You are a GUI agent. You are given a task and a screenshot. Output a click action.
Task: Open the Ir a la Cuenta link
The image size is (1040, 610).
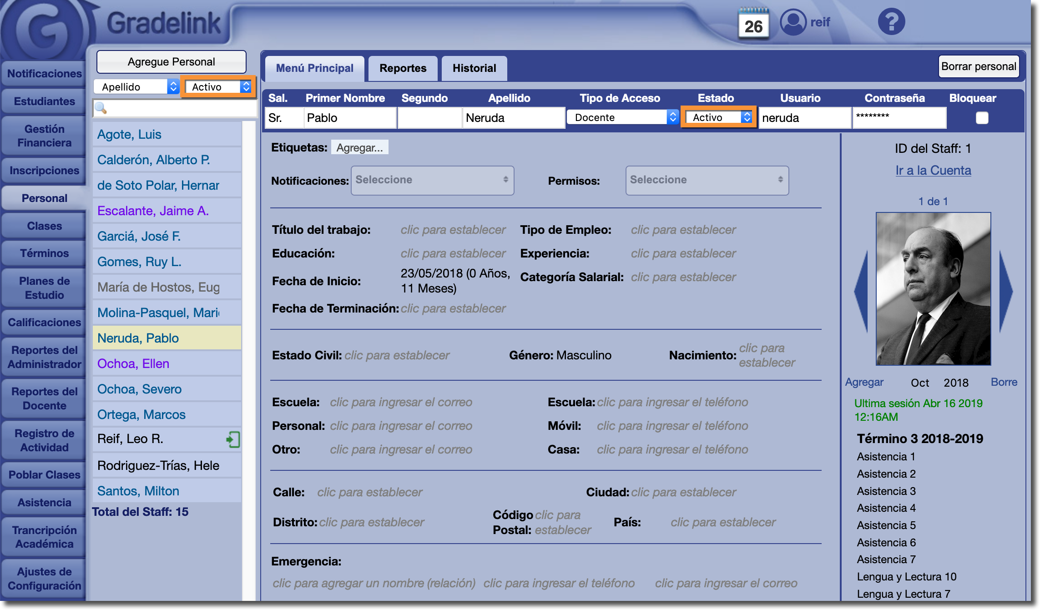(933, 170)
